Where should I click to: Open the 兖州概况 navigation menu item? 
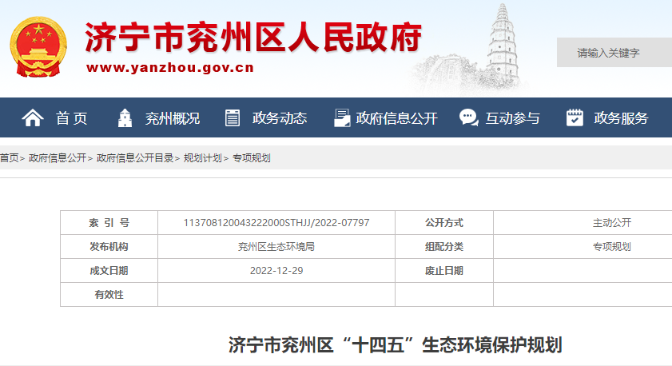point(172,118)
